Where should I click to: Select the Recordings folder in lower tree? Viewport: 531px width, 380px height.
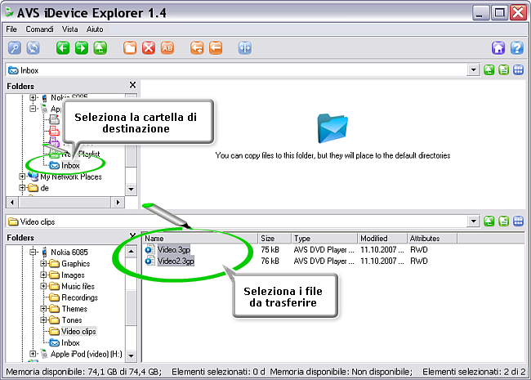click(79, 297)
